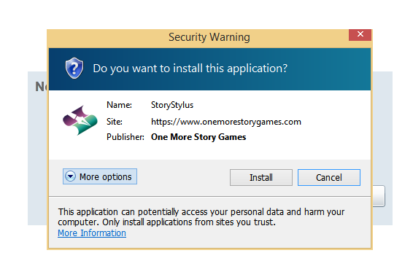Screen dimensions: 413x277
Task: Select the site URL onemorestorygames.com
Action: 226,122
